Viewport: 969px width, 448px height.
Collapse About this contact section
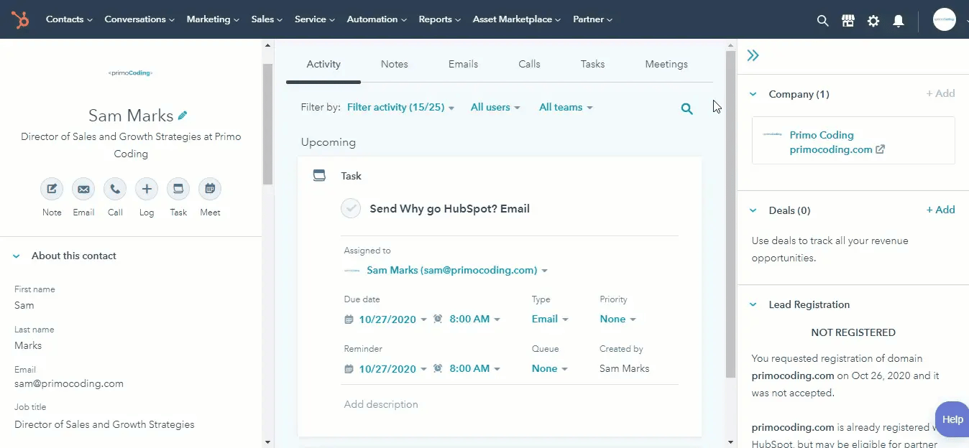pyautogui.click(x=17, y=256)
